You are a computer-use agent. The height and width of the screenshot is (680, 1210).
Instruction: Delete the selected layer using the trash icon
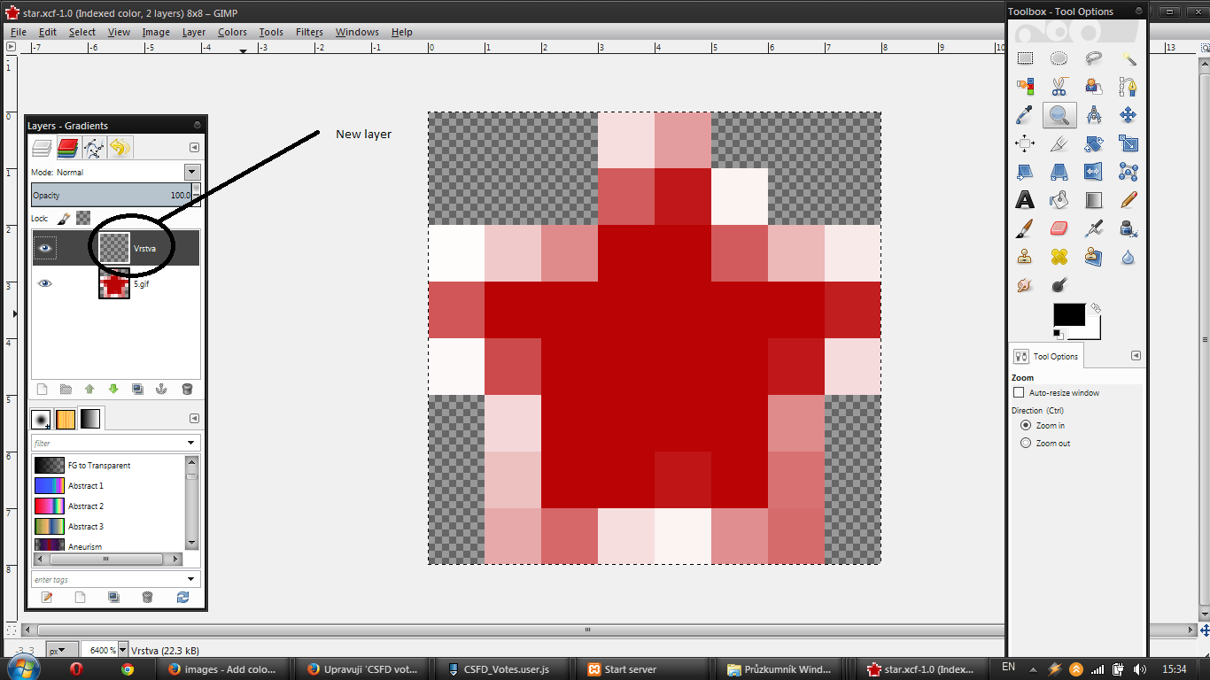pyautogui.click(x=187, y=389)
